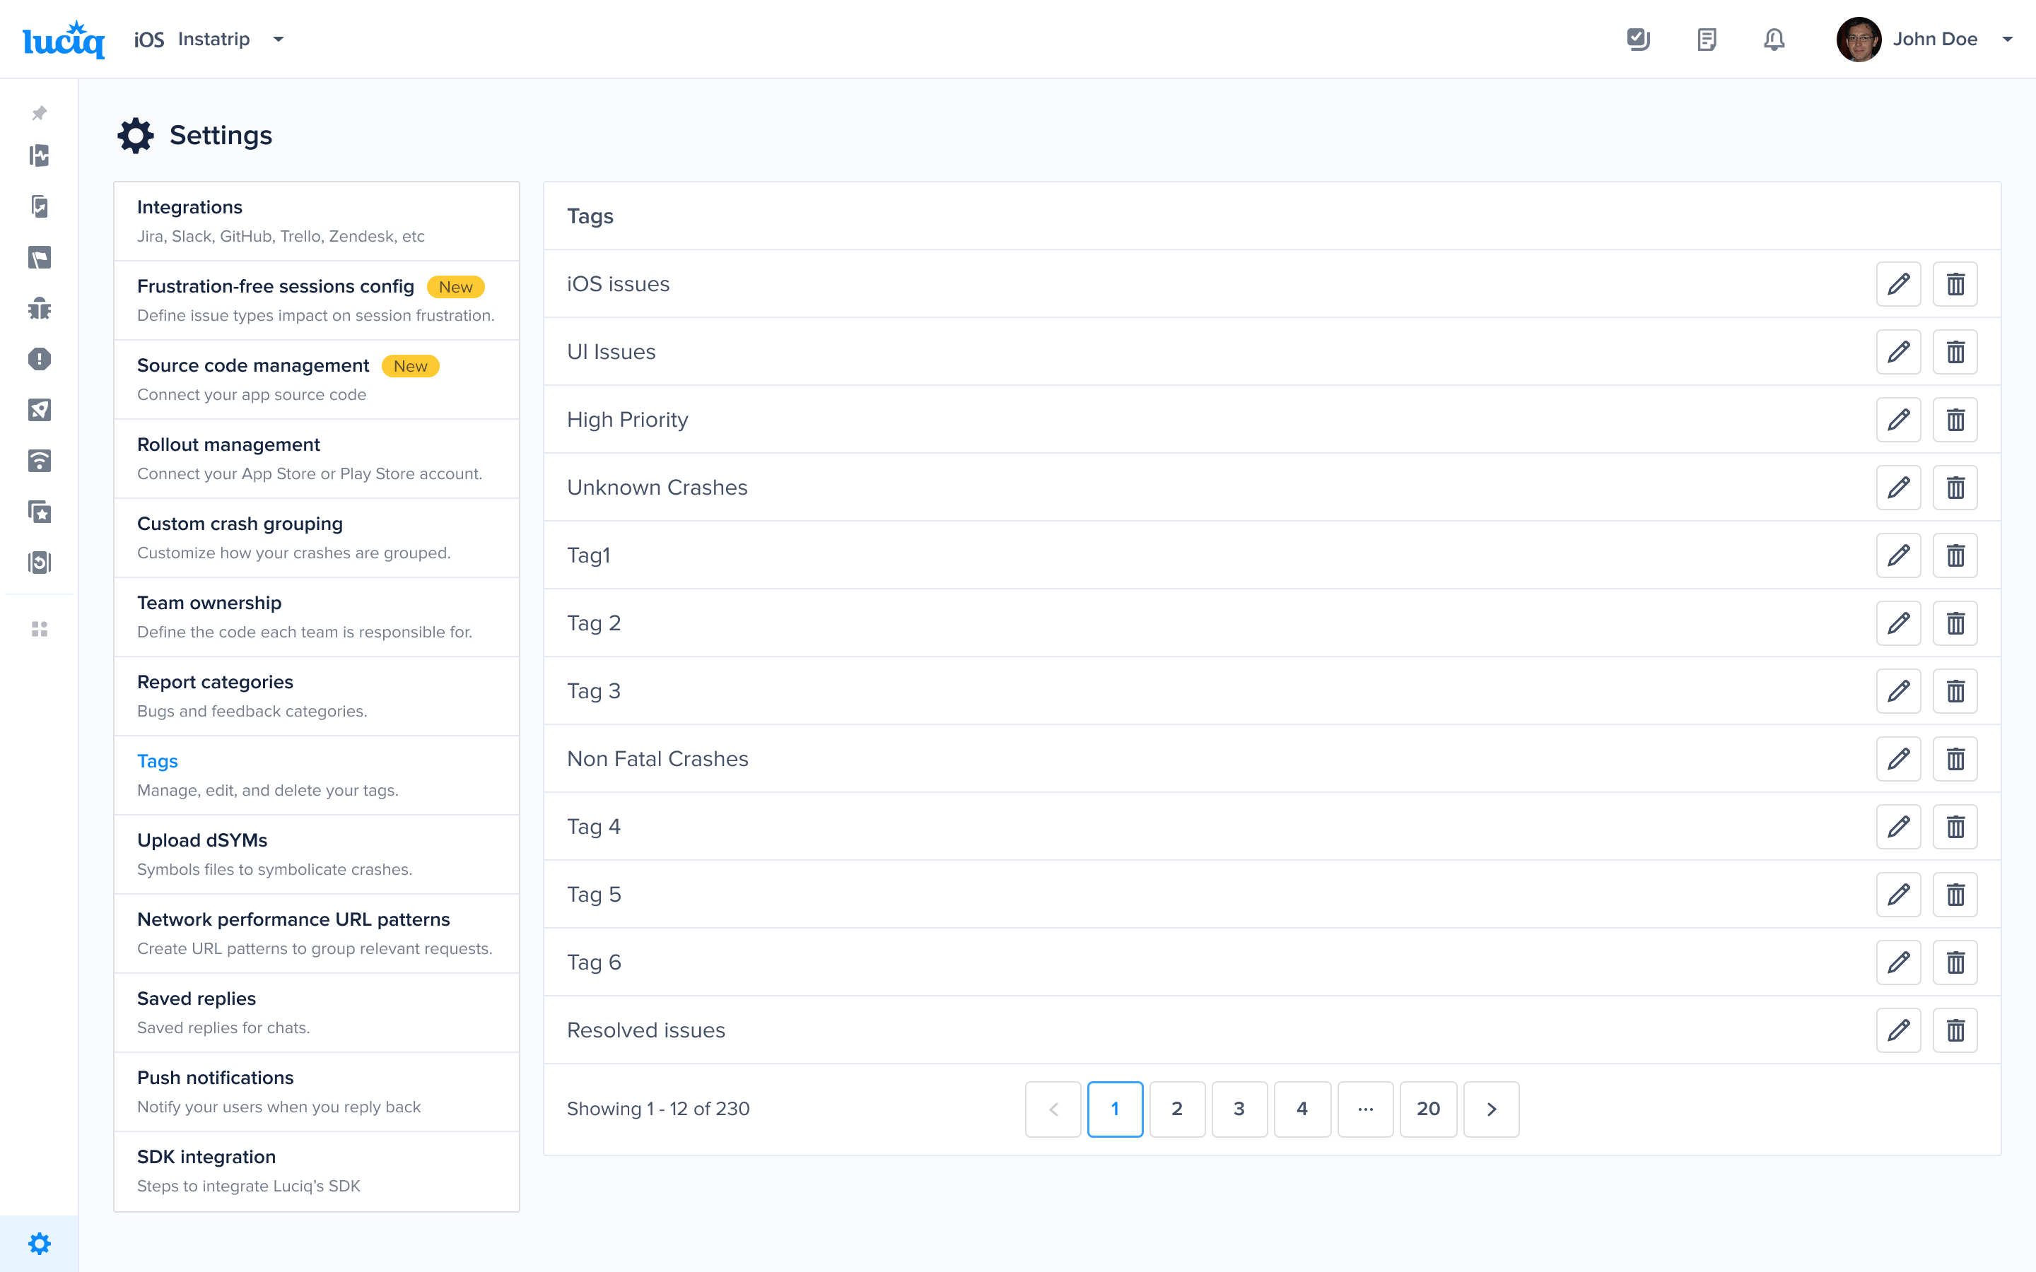Edit the Resolved issues tag
This screenshot has width=2036, height=1272.
click(x=1898, y=1030)
